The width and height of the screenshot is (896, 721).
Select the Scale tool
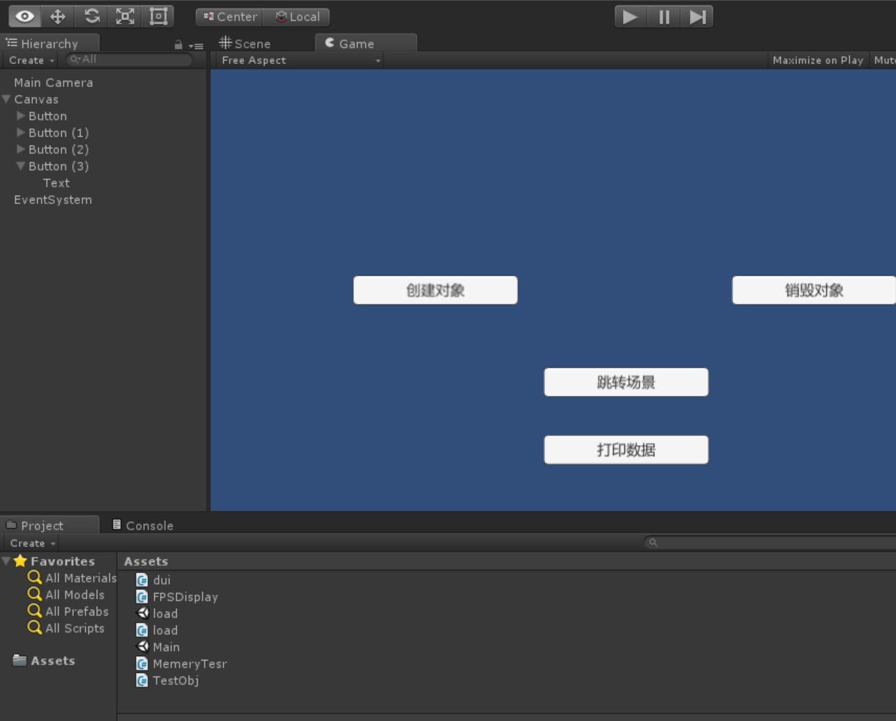[x=125, y=16]
